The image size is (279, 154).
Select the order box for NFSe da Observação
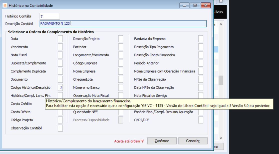point(201,79)
